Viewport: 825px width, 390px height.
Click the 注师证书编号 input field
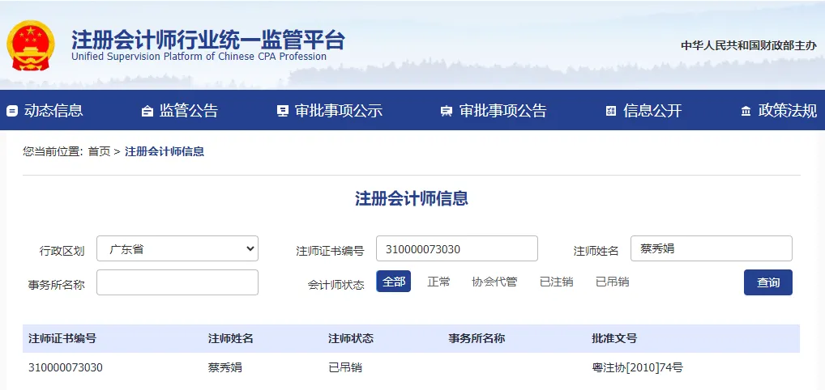[x=457, y=249]
